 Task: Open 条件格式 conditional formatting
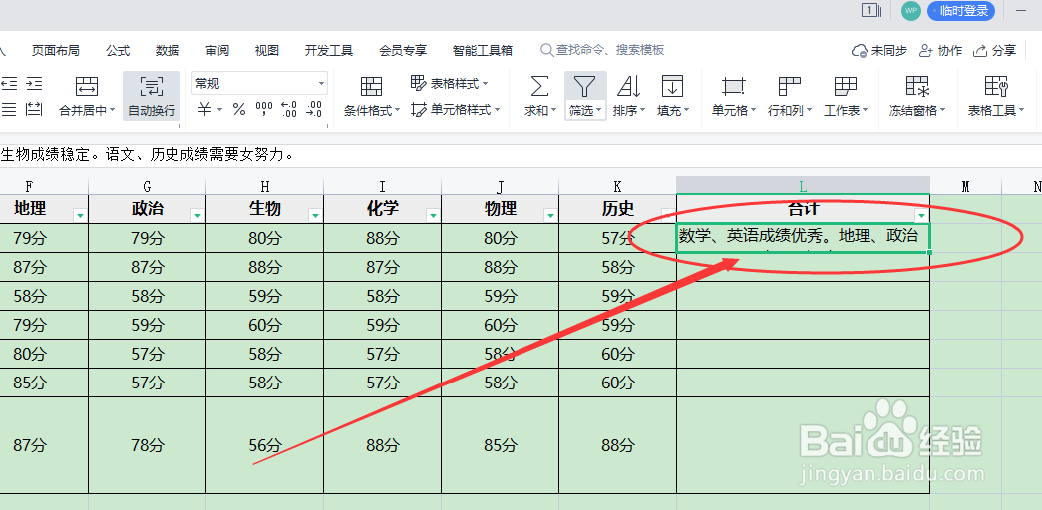(372, 96)
